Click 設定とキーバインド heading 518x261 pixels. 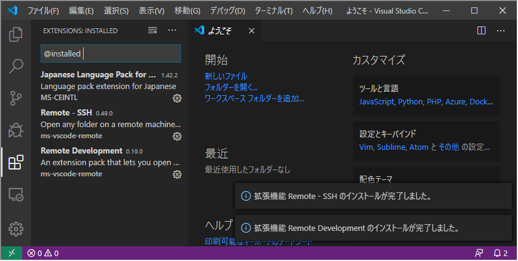(x=388, y=134)
